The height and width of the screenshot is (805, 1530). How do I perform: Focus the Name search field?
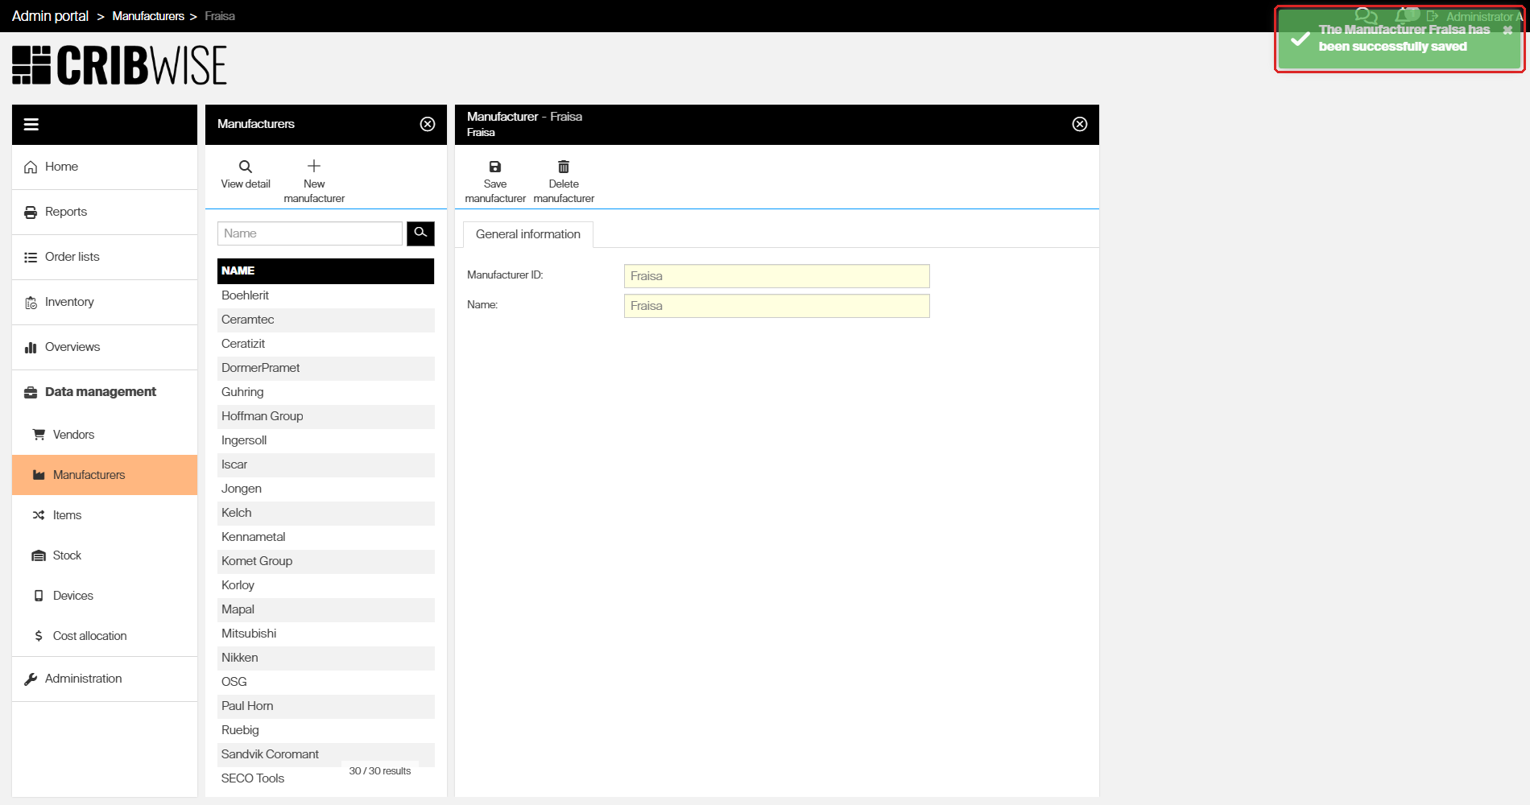click(x=310, y=233)
